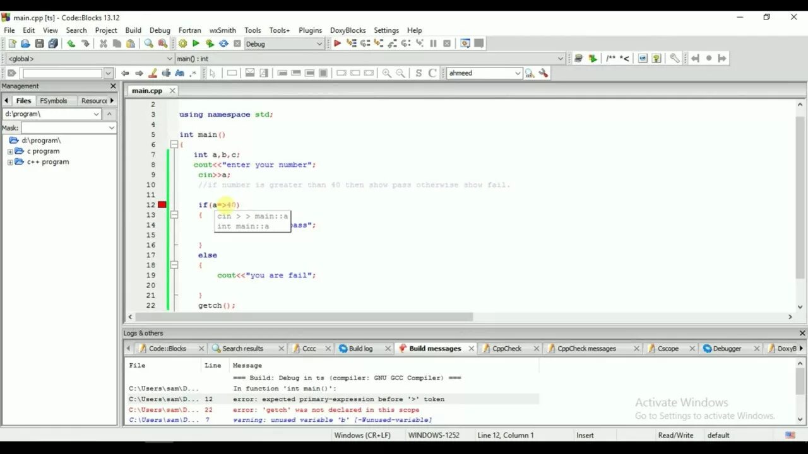The width and height of the screenshot is (808, 454).
Task: Open the Build menu
Action: coord(133,30)
